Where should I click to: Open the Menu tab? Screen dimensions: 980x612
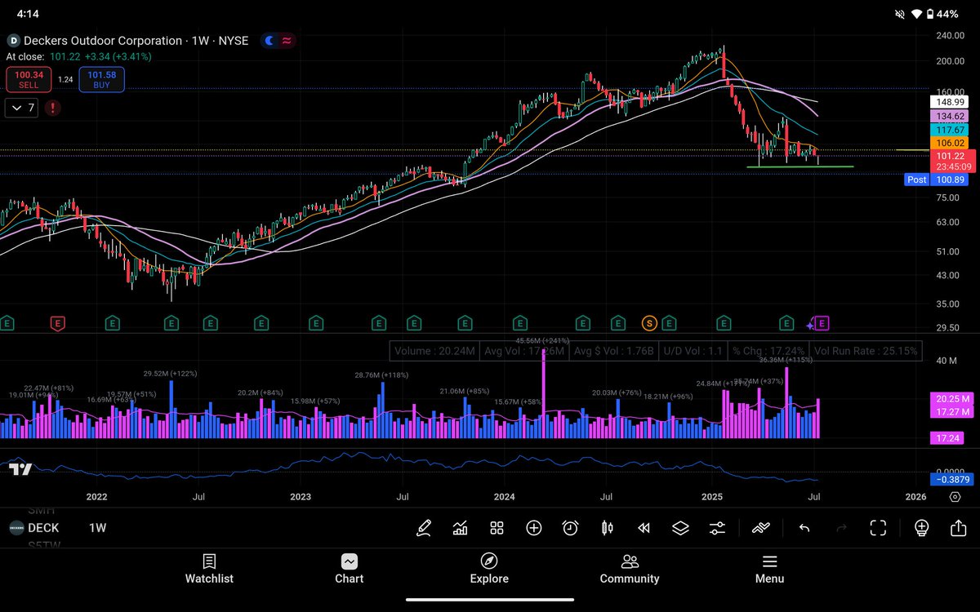[769, 570]
